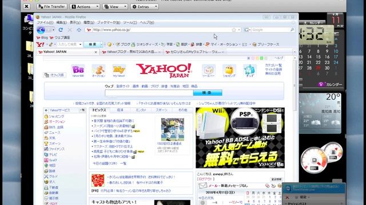Click the blue 検索 button on page
The height and width of the screenshot is (205, 366).
click(208, 92)
